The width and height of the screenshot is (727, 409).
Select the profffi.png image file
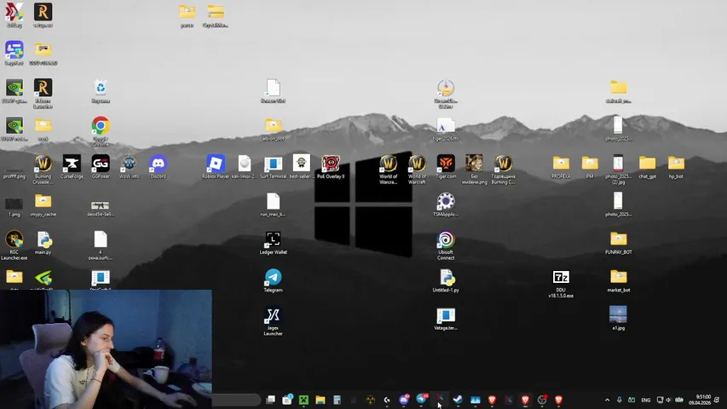14,172
